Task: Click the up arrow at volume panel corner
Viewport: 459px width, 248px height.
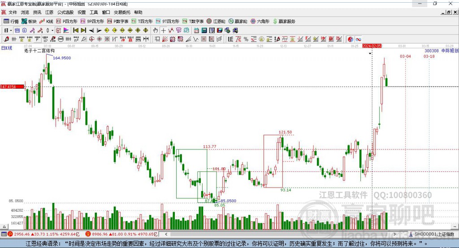Action: [4, 227]
